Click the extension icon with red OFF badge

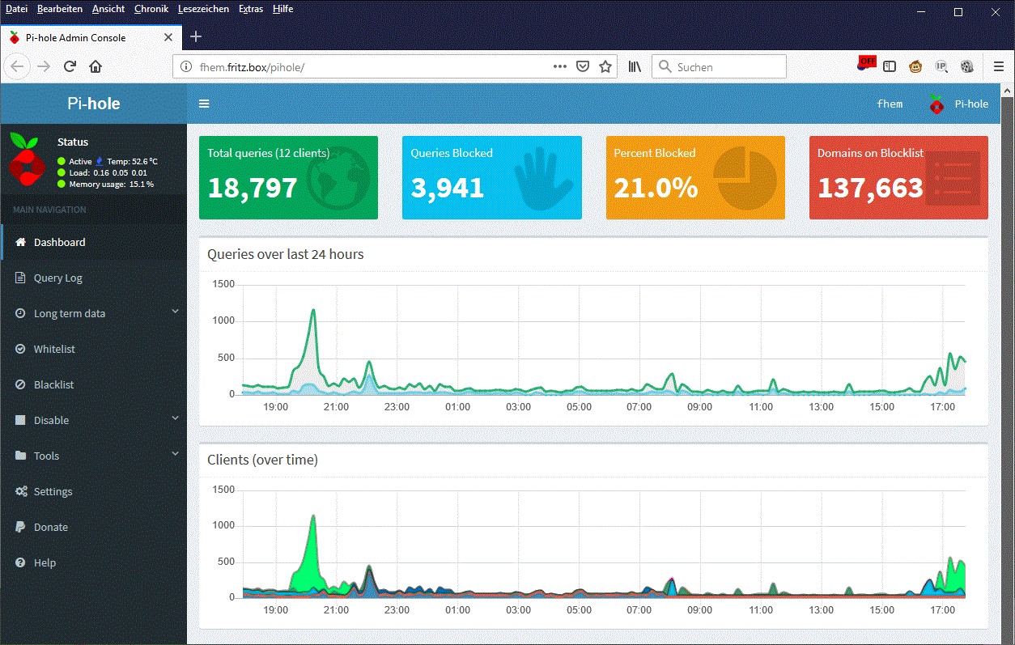[x=866, y=65]
